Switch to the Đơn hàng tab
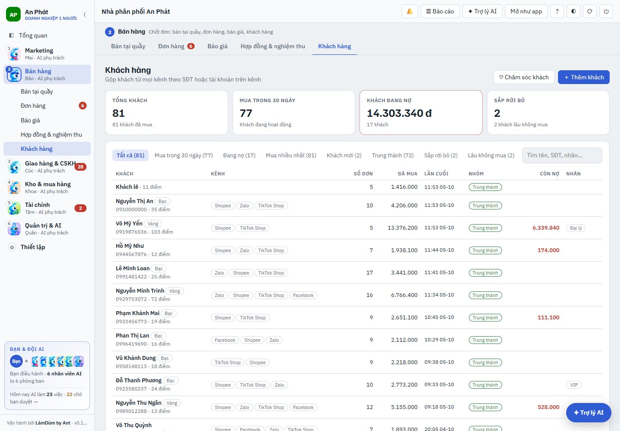Image resolution: width=620 pixels, height=431 pixels. [x=177, y=46]
